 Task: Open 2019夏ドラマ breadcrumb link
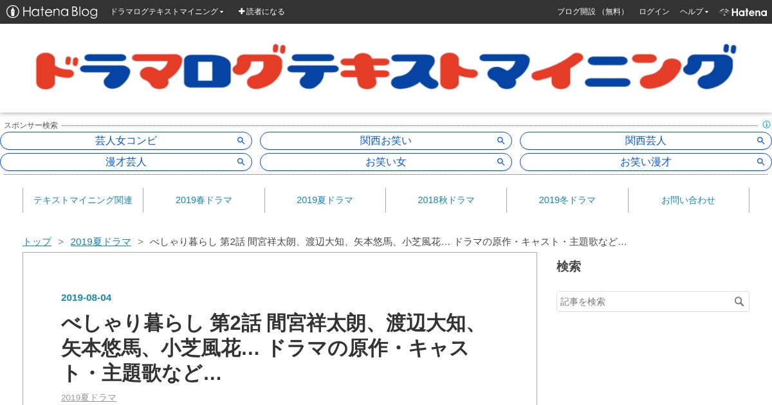[x=100, y=242]
